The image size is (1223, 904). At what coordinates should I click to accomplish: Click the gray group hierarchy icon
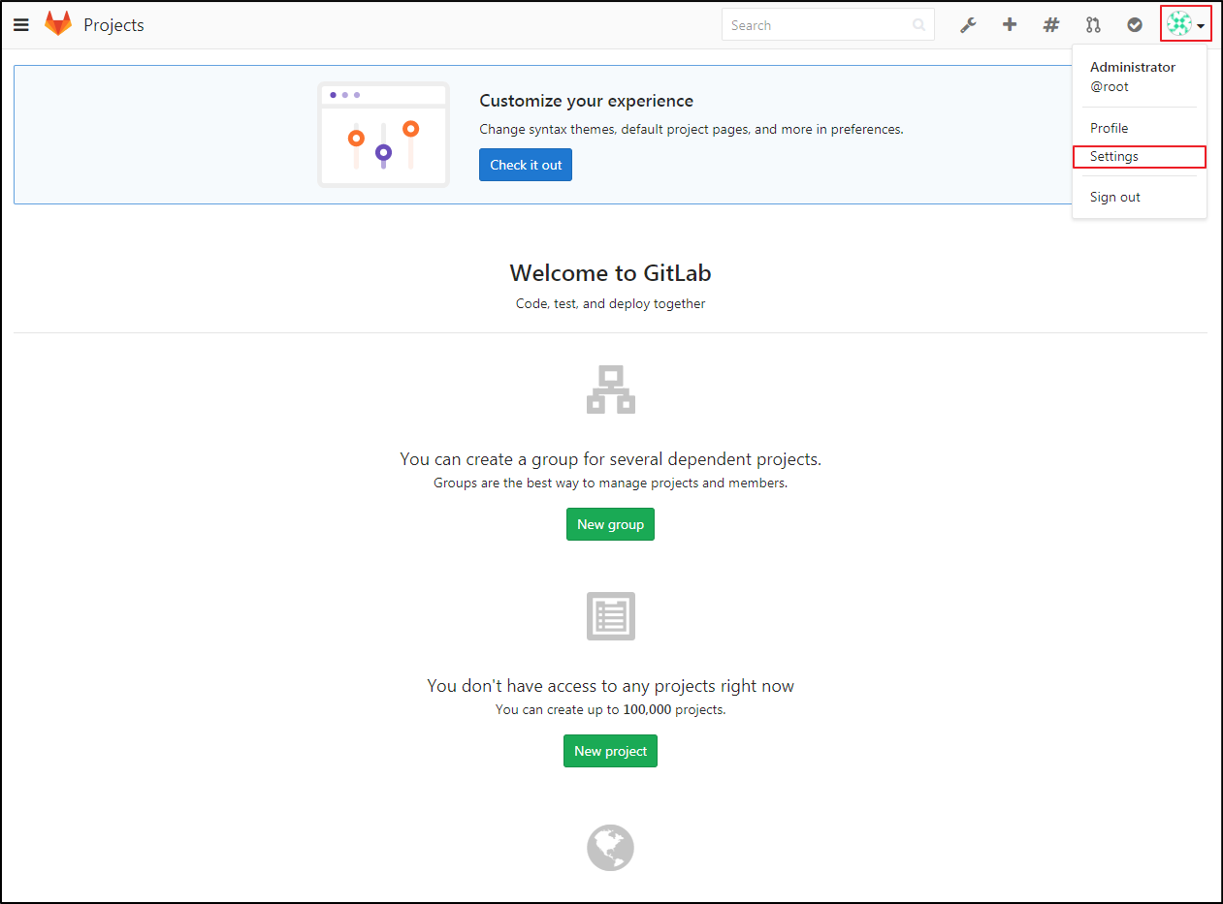[611, 390]
